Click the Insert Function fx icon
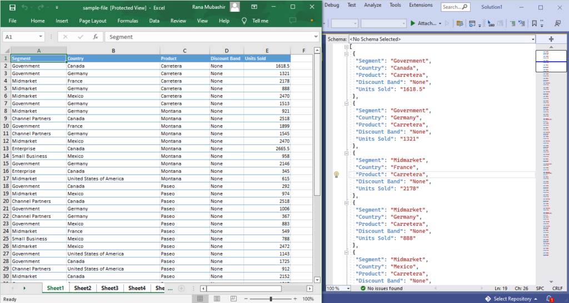 click(x=96, y=37)
